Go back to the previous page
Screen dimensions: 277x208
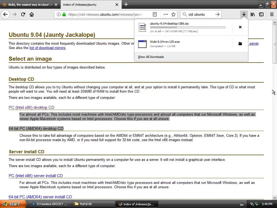click(x=5, y=14)
